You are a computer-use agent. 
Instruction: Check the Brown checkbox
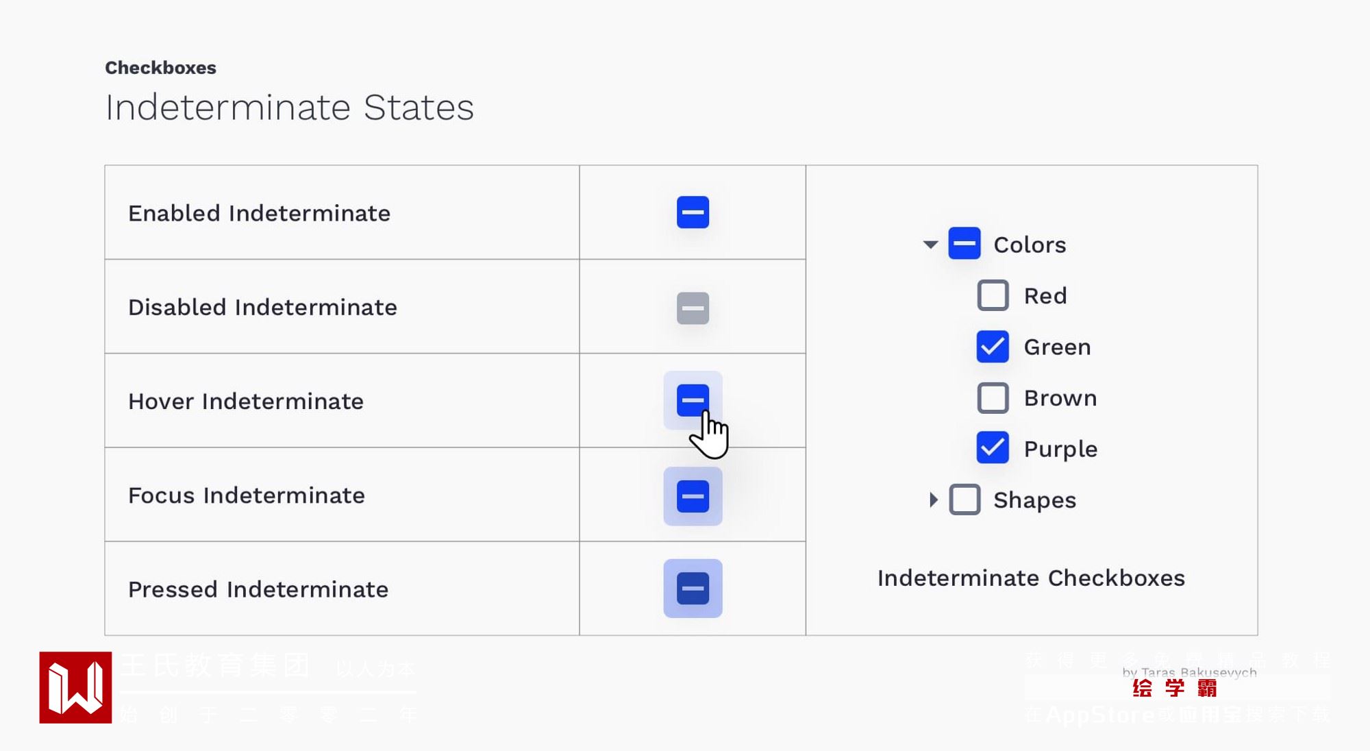pyautogui.click(x=993, y=398)
